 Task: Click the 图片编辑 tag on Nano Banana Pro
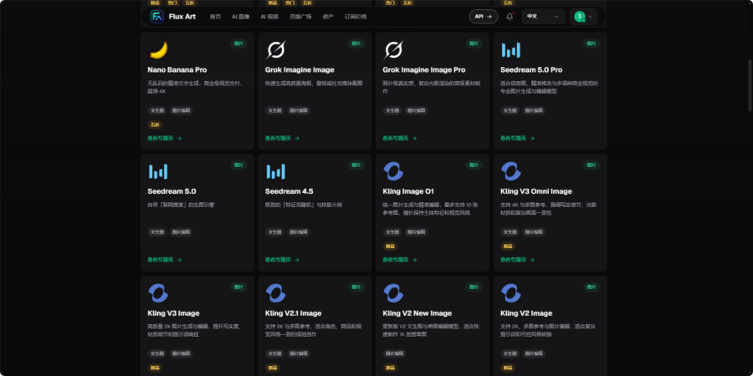(181, 110)
